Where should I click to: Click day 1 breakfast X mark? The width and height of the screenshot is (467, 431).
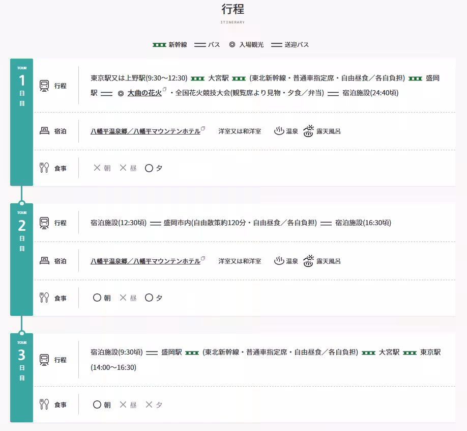[97, 168]
